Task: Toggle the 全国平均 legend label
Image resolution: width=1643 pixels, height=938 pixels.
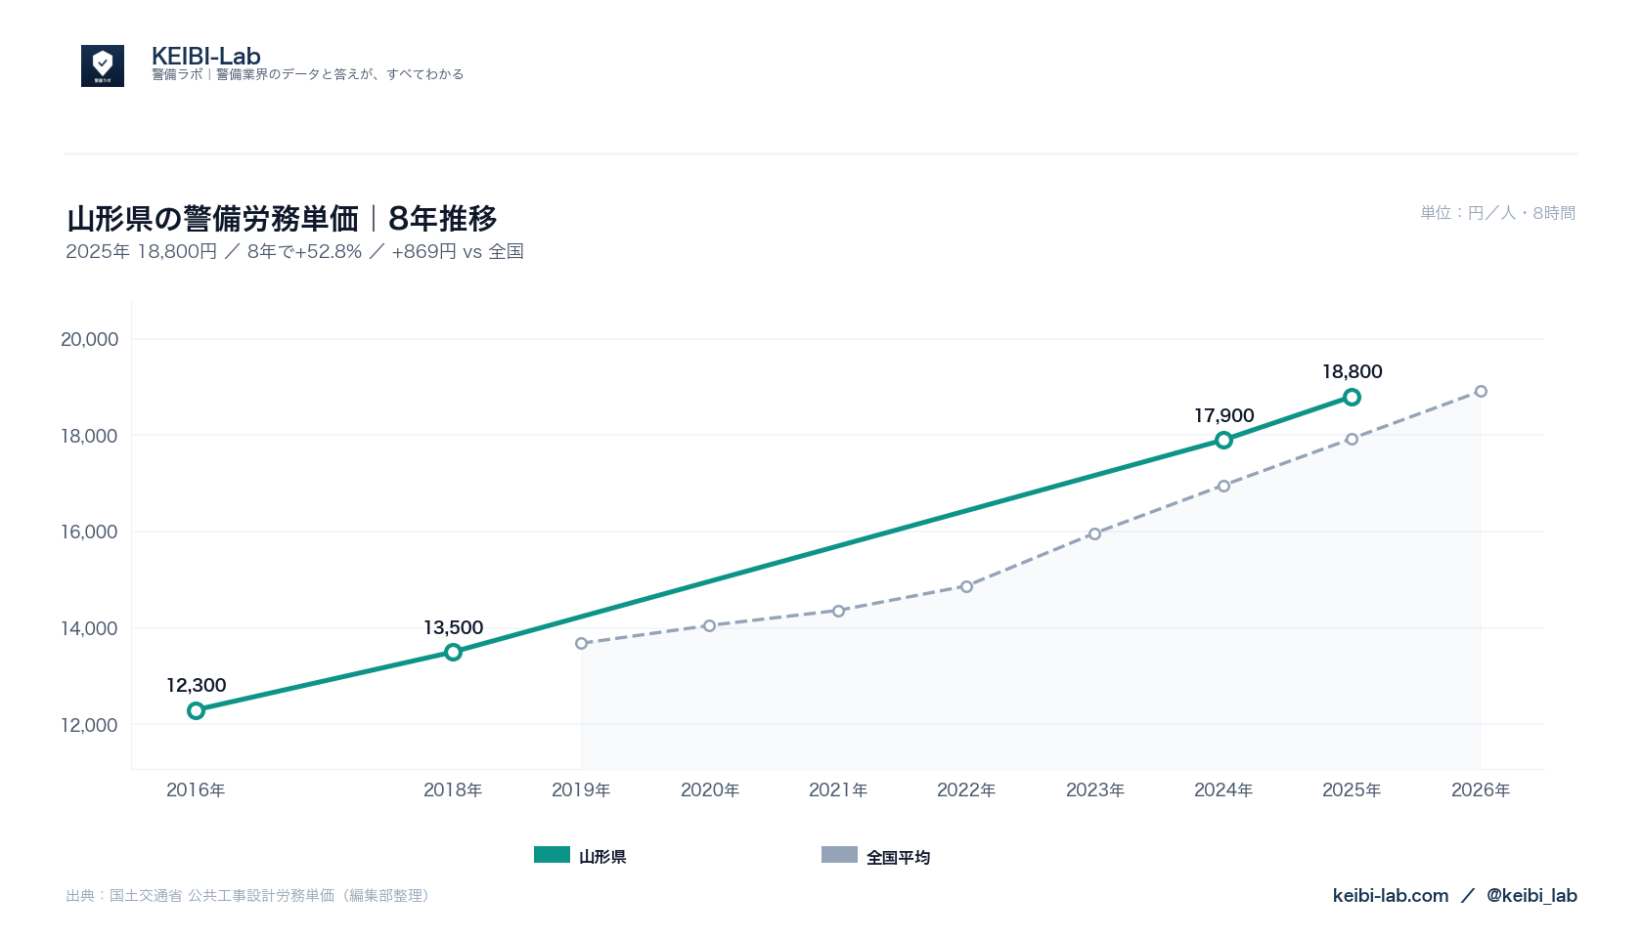Action: tap(898, 857)
